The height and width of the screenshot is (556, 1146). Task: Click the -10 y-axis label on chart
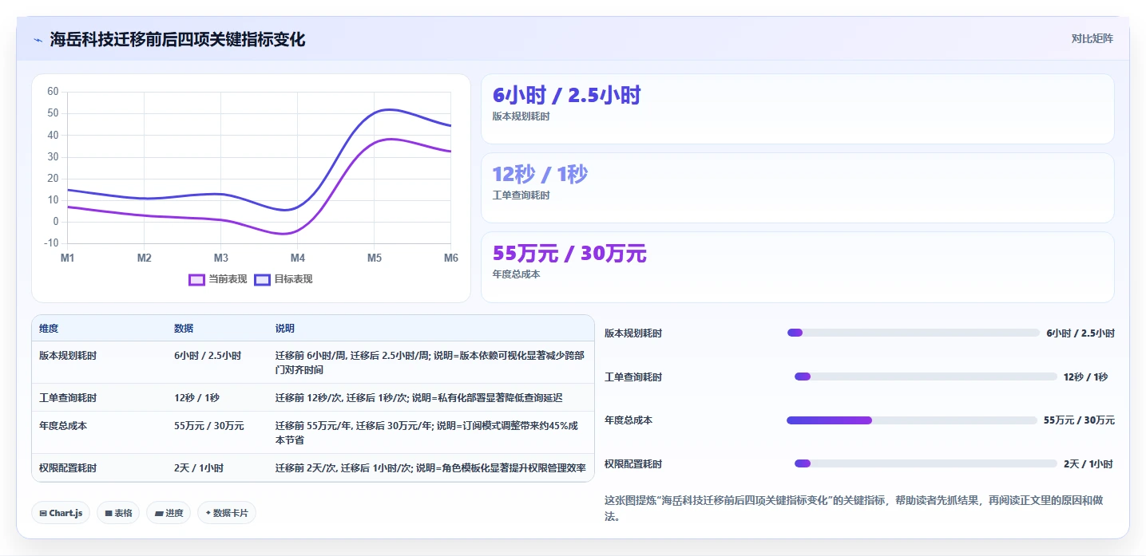tap(51, 243)
